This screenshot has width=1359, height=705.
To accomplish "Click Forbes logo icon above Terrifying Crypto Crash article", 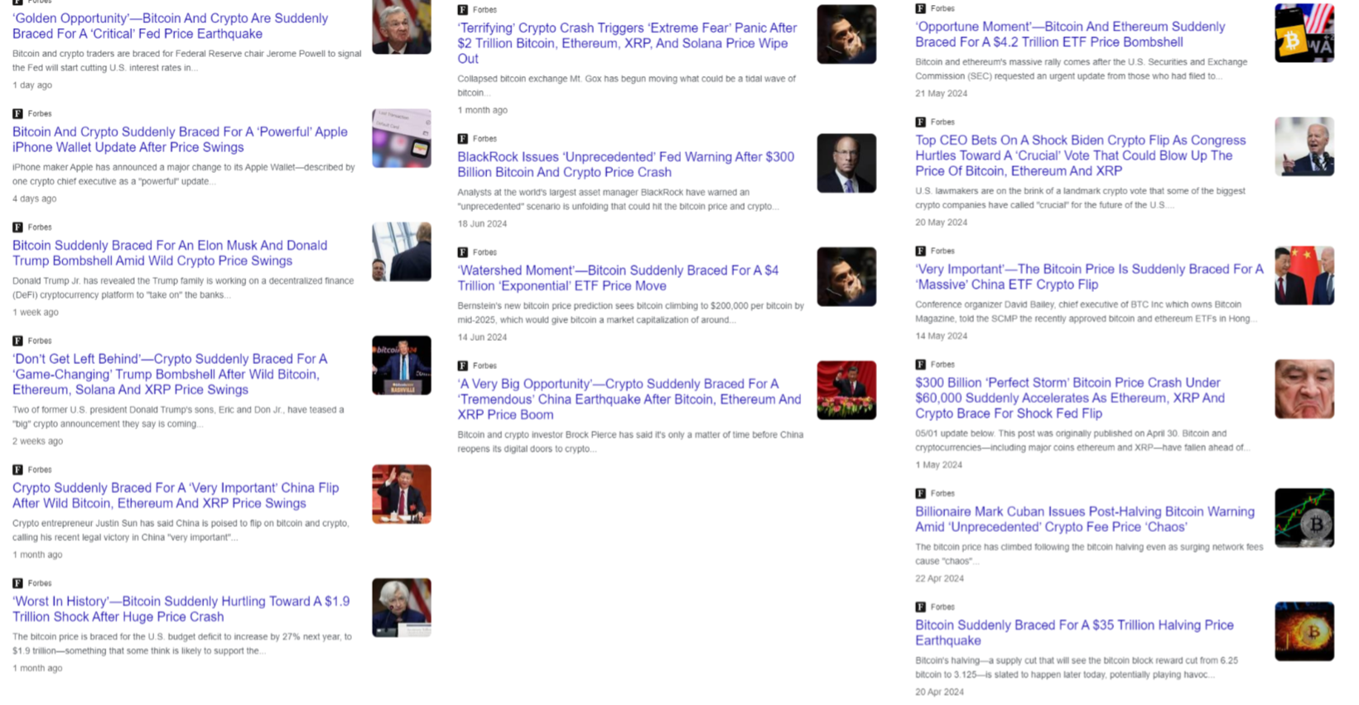I will [463, 10].
